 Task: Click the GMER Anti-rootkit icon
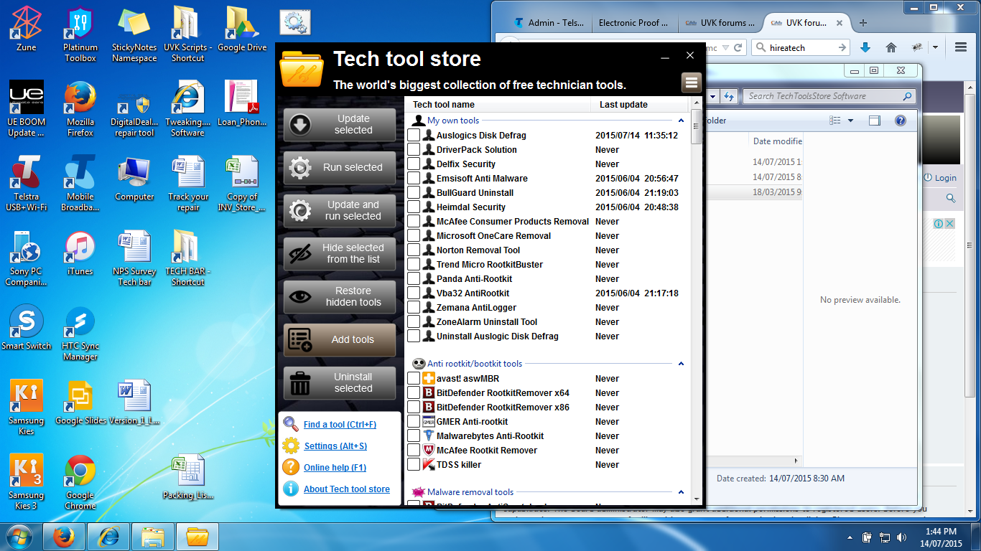click(429, 421)
